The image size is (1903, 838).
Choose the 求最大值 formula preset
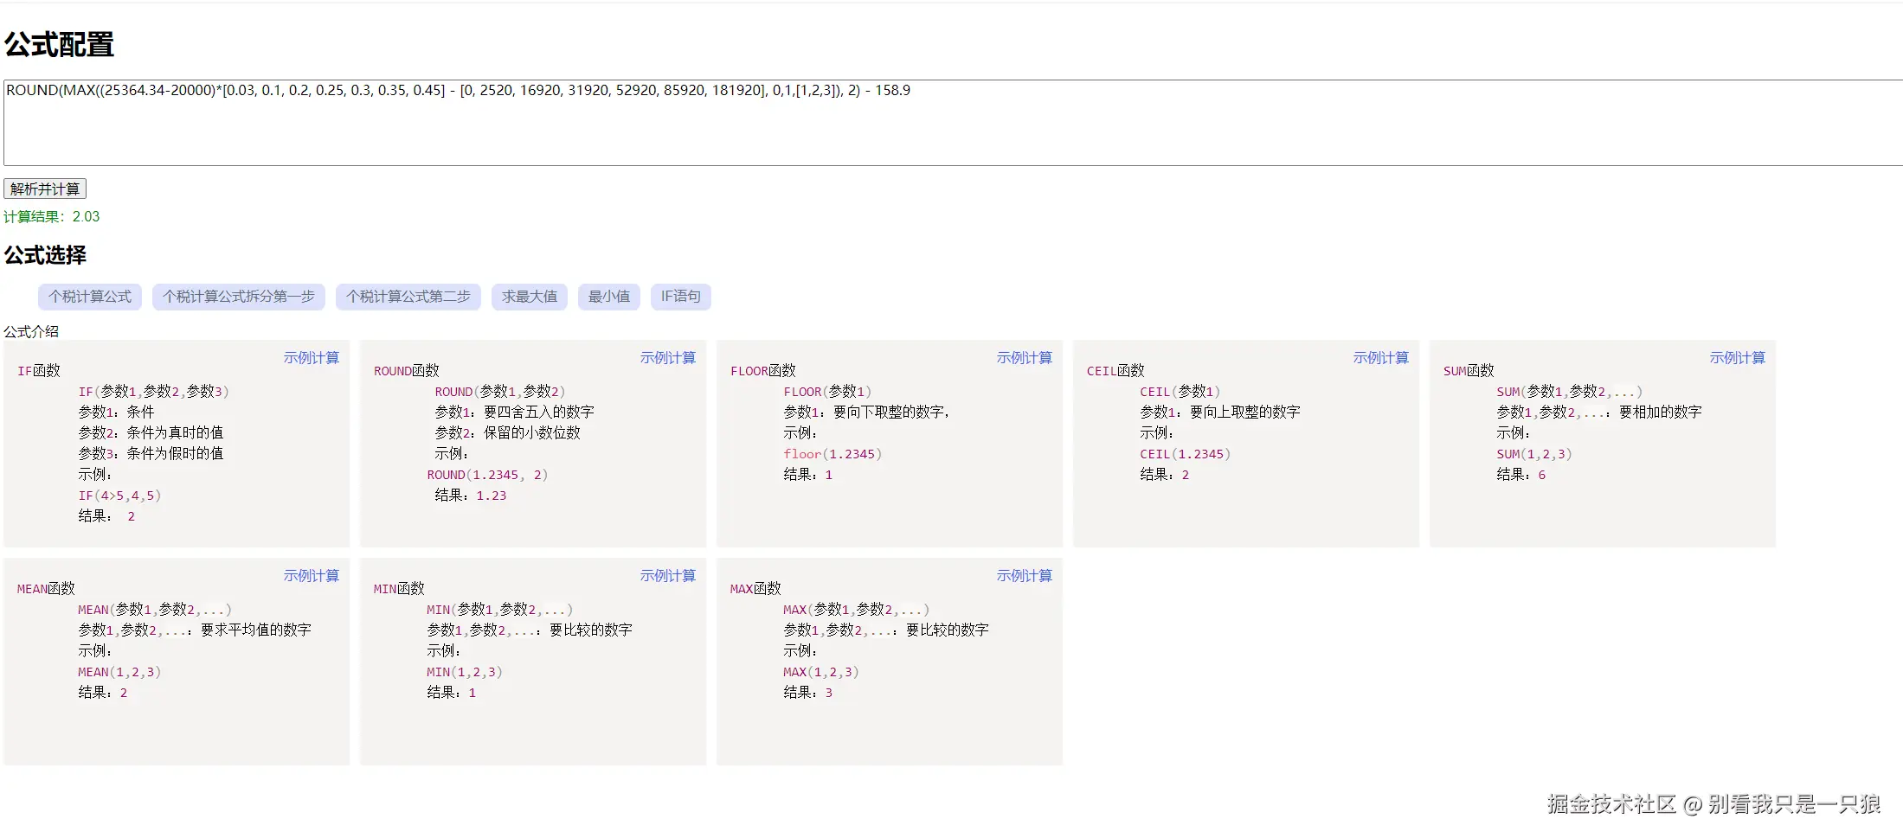point(529,297)
